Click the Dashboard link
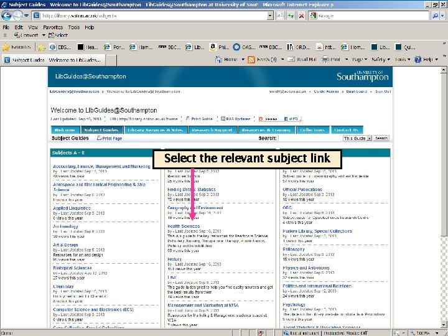The width and height of the screenshot is (448, 336). click(357, 91)
